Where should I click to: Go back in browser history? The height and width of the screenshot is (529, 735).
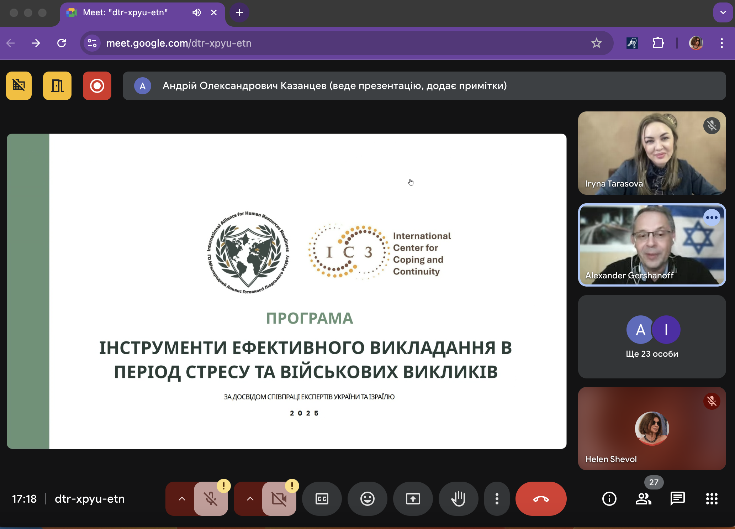(11, 43)
